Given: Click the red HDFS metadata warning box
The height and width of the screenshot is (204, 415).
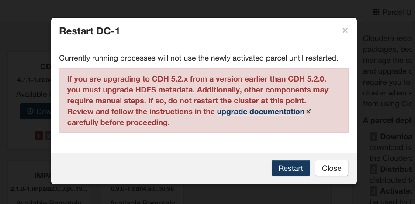Looking at the screenshot, I should pyautogui.click(x=204, y=100).
